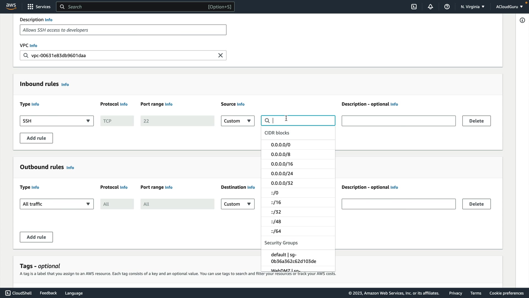Open the Inbound rules Info link
529x298 pixels.
pyautogui.click(x=65, y=84)
